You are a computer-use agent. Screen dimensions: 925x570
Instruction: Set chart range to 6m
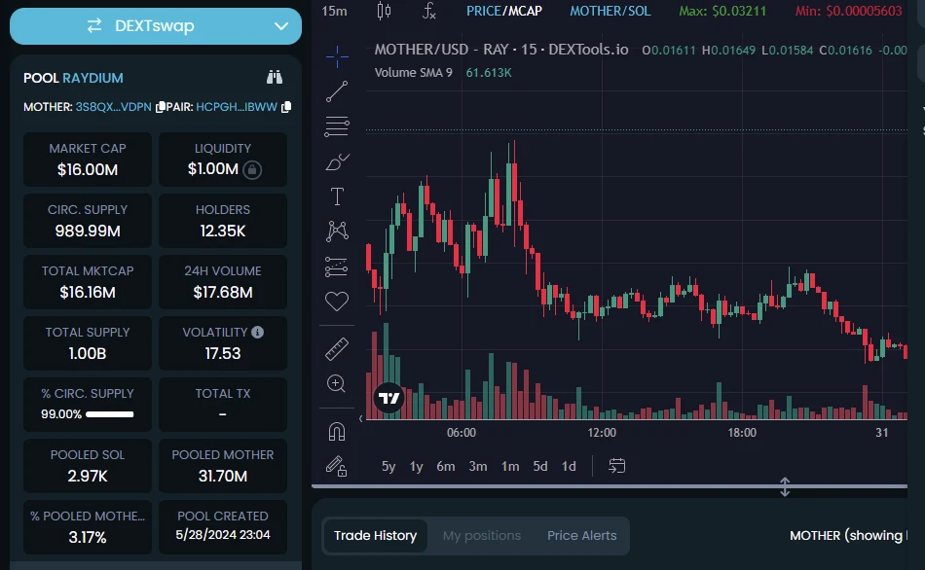coord(445,466)
